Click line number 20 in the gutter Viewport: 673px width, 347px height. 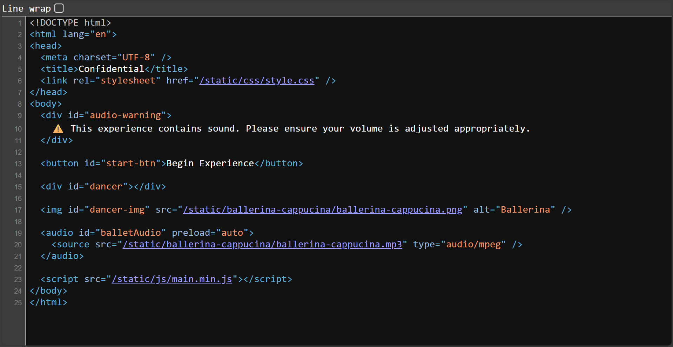tap(18, 245)
